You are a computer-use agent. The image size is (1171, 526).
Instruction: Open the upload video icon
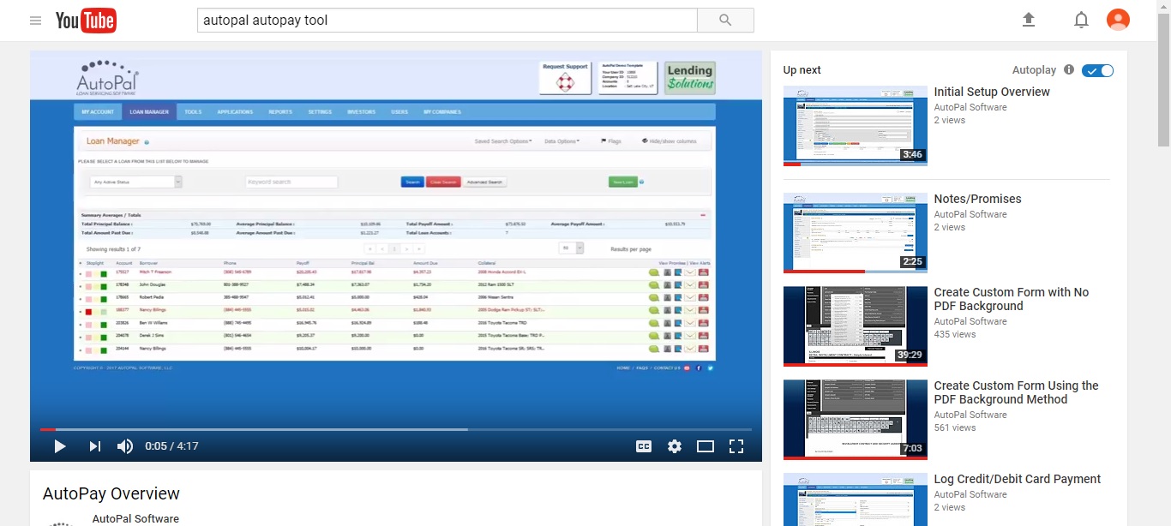point(1029,20)
